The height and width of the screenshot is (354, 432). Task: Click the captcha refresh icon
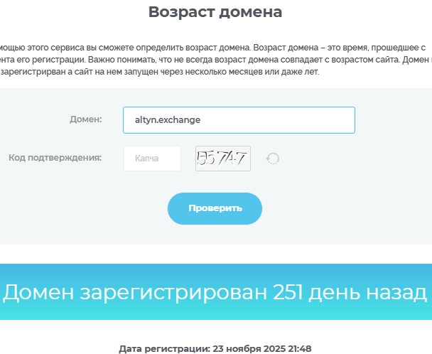point(273,159)
